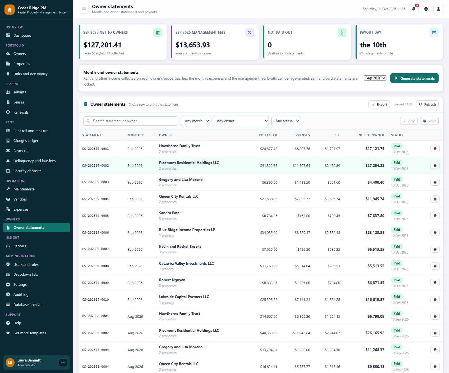
Task: Select Owner statements in sidebar
Action: pyautogui.click(x=36, y=227)
